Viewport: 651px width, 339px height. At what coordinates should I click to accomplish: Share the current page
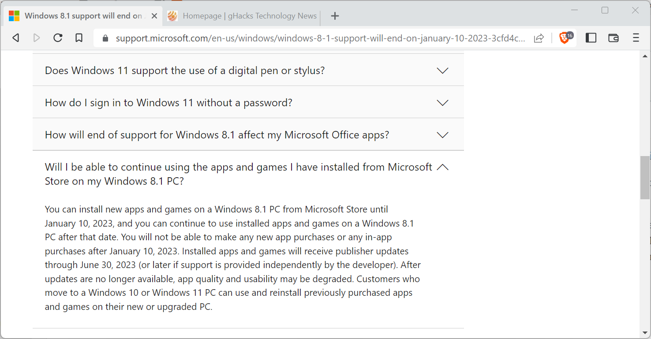[x=539, y=38]
